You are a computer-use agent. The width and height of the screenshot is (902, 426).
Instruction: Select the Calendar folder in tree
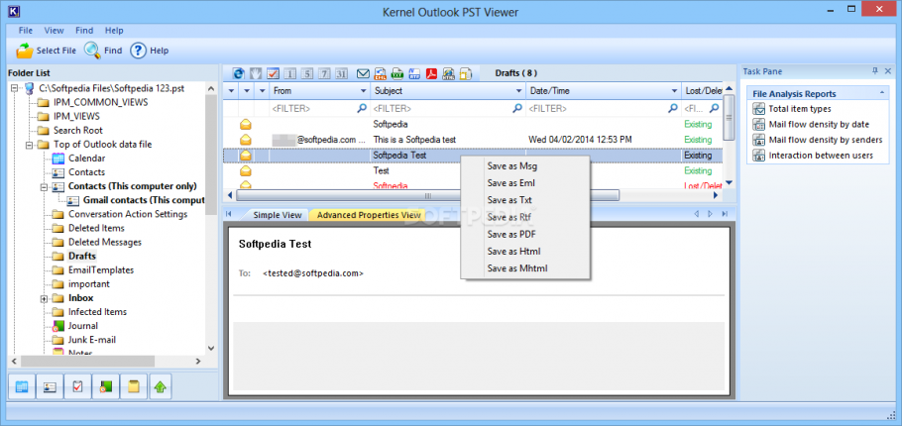(86, 159)
